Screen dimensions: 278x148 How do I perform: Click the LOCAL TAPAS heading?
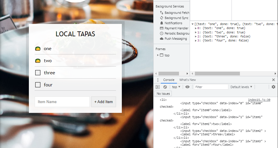(x=75, y=34)
